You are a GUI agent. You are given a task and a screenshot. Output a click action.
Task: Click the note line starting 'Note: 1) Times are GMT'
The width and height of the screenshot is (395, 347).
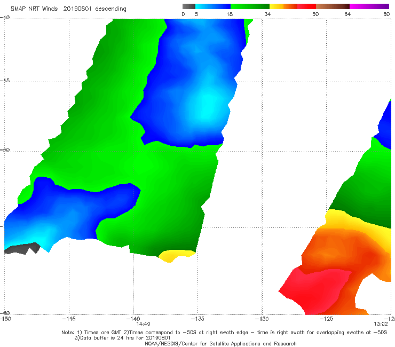(224, 333)
